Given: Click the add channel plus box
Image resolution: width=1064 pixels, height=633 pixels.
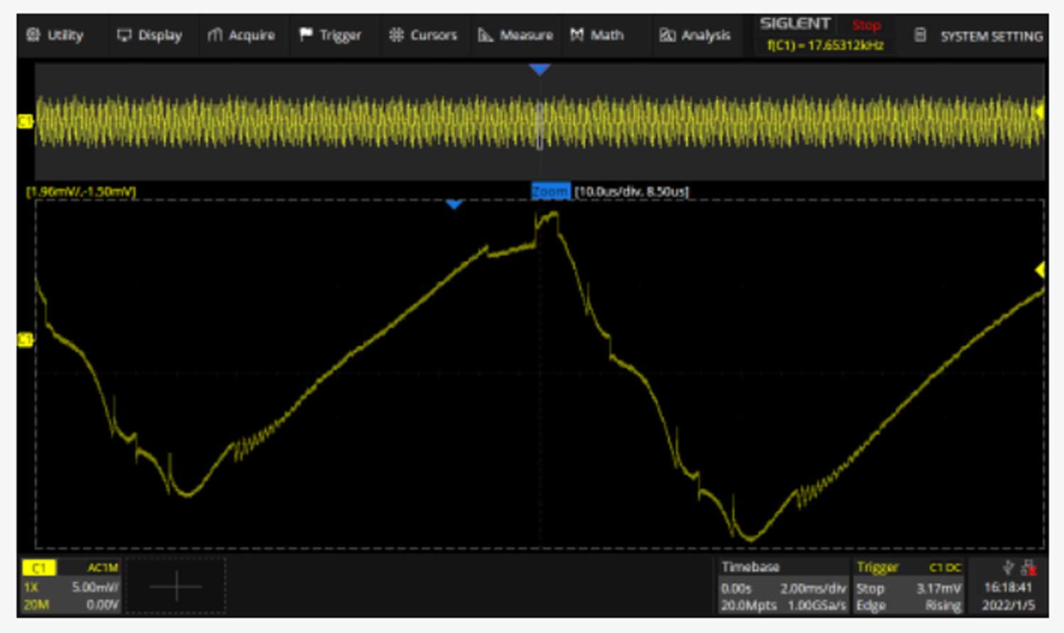Looking at the screenshot, I should pos(176,586).
